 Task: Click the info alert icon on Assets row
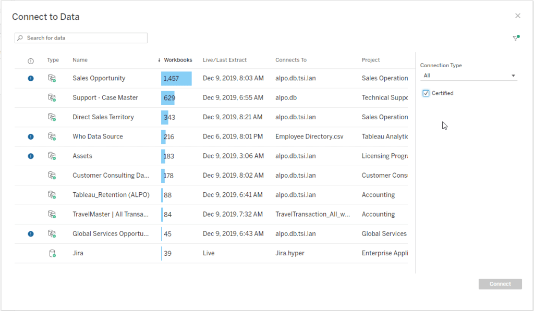click(31, 156)
